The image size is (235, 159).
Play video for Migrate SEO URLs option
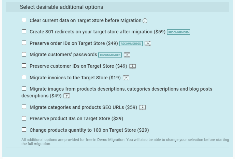pos(142,107)
